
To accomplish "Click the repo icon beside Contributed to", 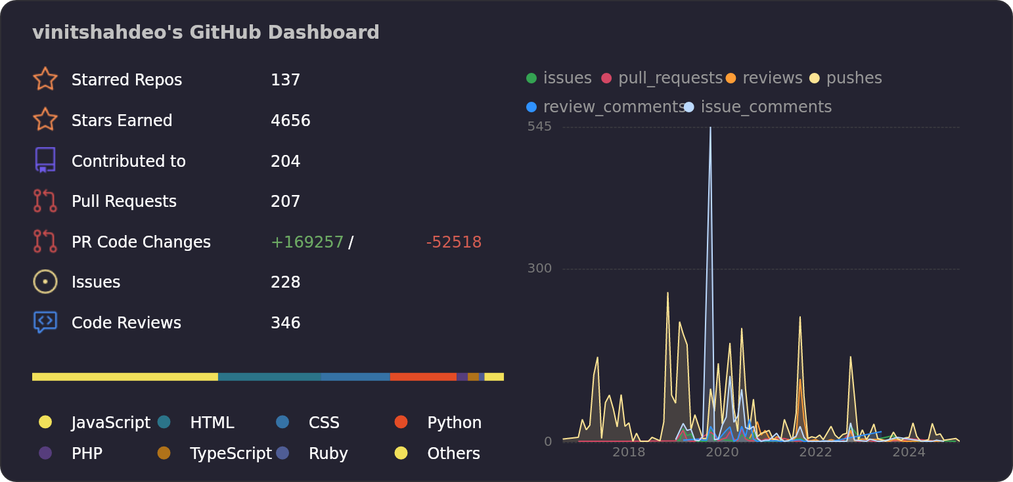I will point(45,161).
